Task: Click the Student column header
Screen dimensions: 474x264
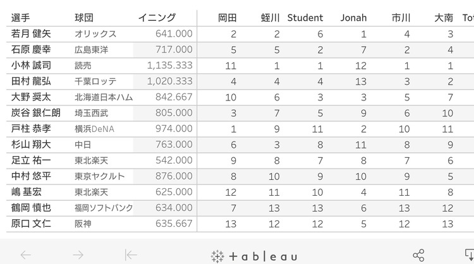Action: pos(305,18)
